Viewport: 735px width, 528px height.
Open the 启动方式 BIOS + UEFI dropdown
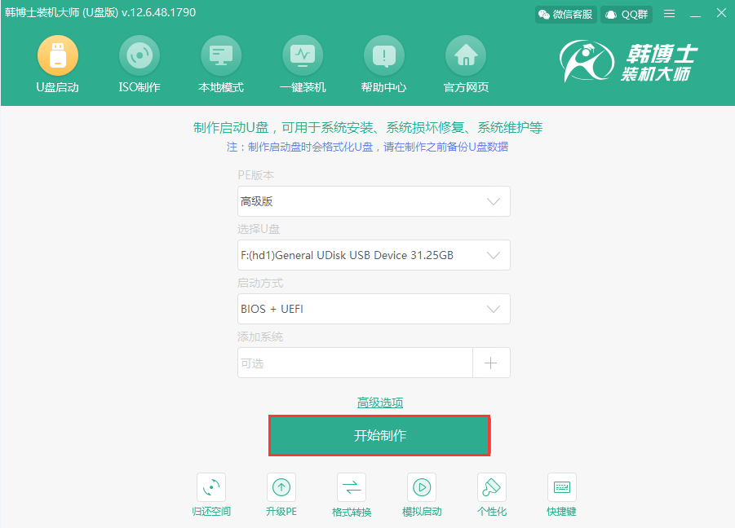point(374,309)
